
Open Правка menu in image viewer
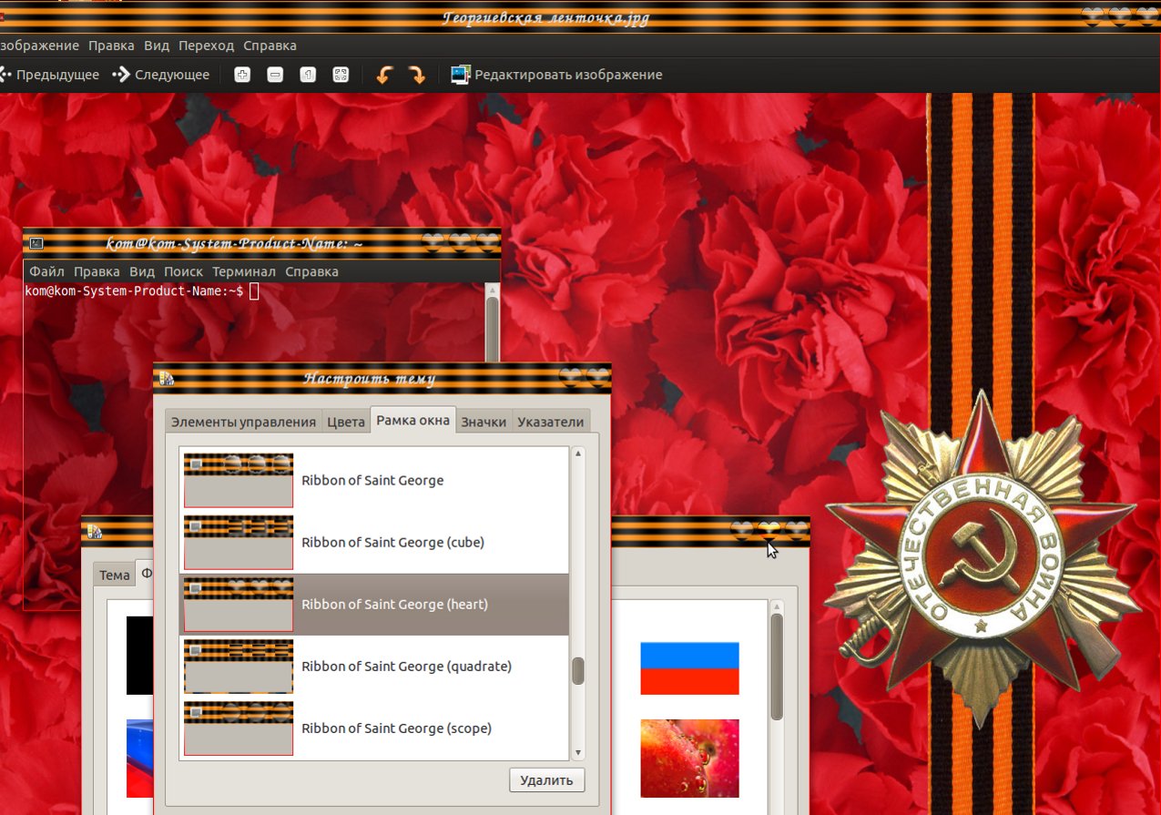[x=111, y=46]
